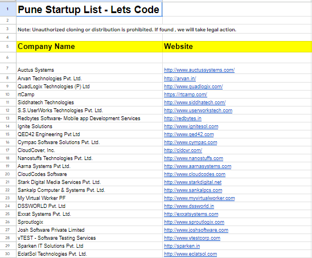Click the Redbytes Software company cell
This screenshot has height=258, width=312.
89,118
